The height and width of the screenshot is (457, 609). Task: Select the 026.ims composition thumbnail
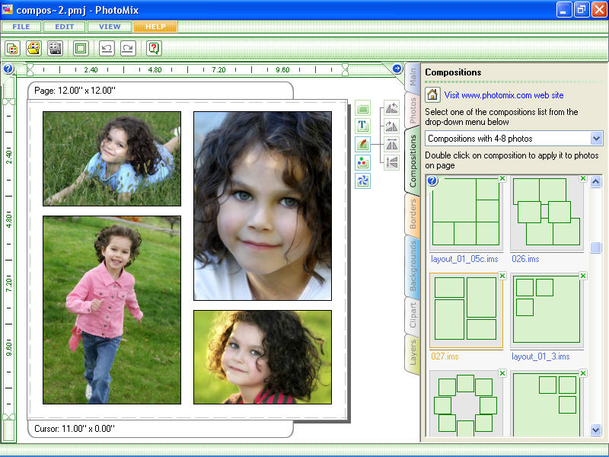tap(547, 213)
